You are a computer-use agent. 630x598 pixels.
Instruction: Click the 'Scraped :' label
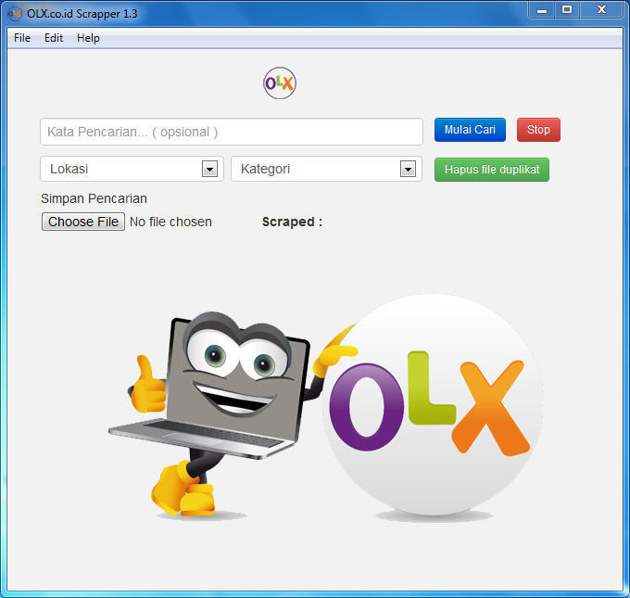tap(292, 222)
